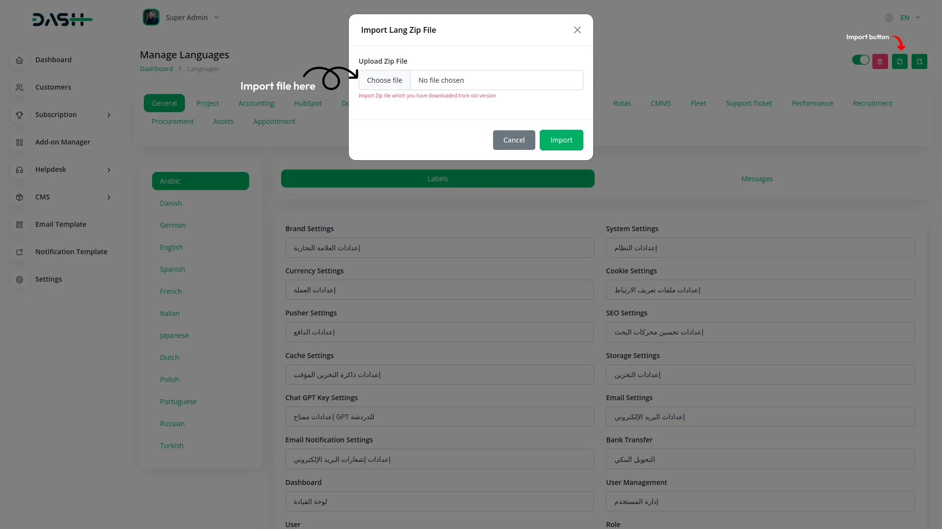
Task: Click Choose file to upload zip
Action: pyautogui.click(x=384, y=80)
